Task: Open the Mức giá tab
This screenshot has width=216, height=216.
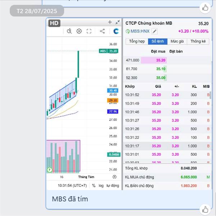Action: [177, 41]
